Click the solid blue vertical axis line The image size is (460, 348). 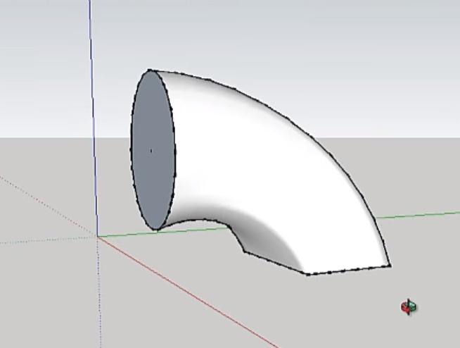pyautogui.click(x=92, y=106)
